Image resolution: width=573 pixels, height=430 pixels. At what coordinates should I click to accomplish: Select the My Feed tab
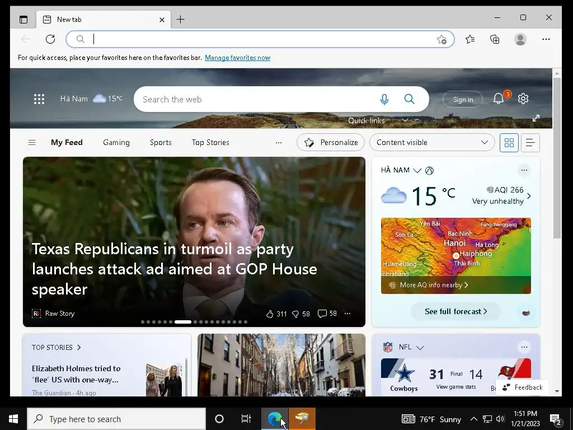(67, 142)
